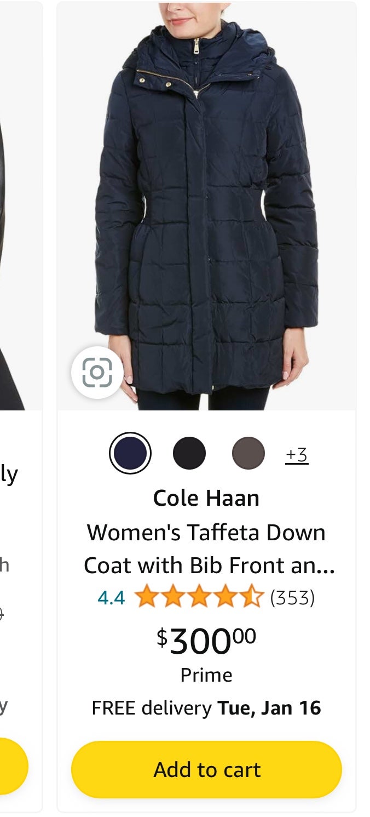Viewport: 370px width, 817px height.
Task: Open the 353 reviews count
Action: click(292, 597)
